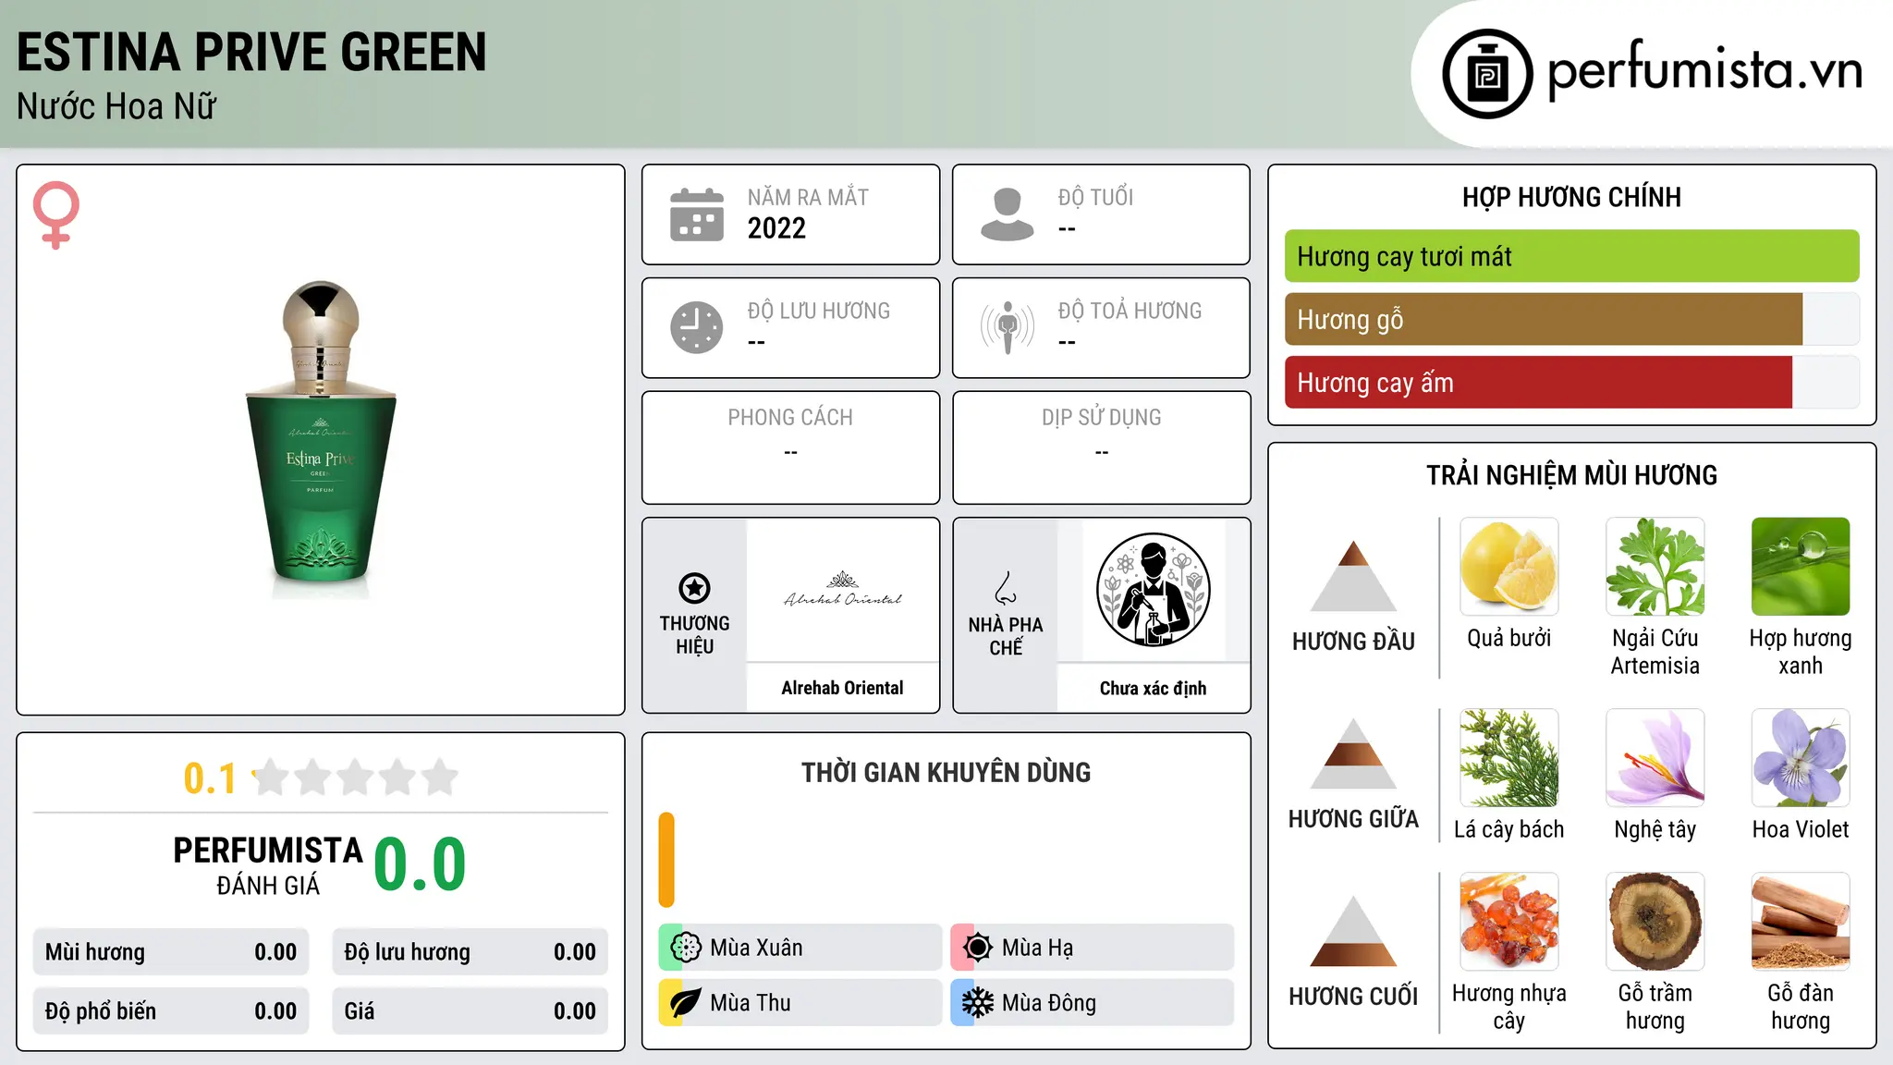Click the Hợp hương chính heading
The width and height of the screenshot is (1893, 1065).
point(1571,197)
